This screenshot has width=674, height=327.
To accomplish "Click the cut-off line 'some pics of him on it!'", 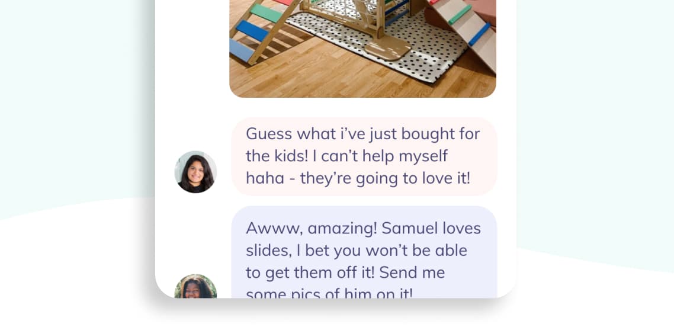I will click(329, 293).
